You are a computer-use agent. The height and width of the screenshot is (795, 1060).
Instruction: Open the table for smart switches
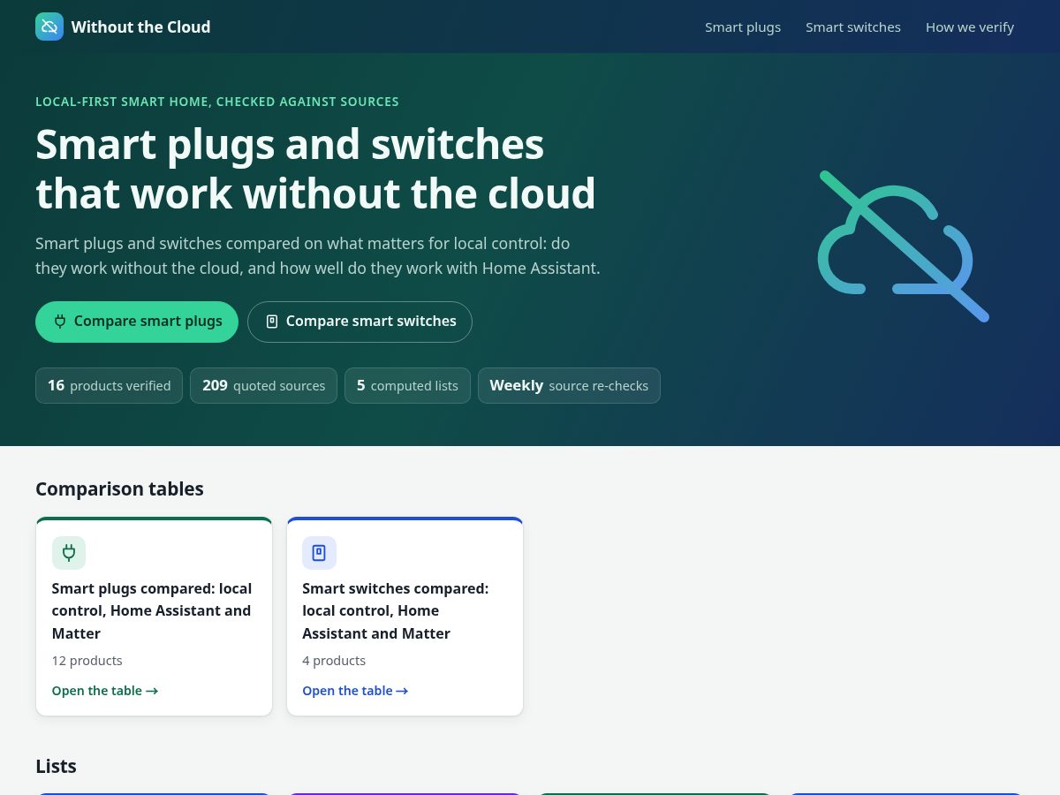tap(355, 691)
